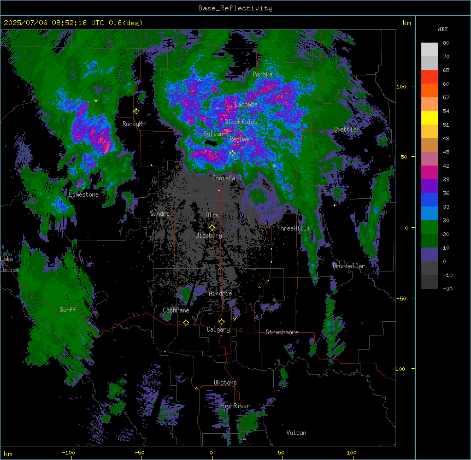The height and width of the screenshot is (460, 471).
Task: Click the Sylvan label
Action: tap(213, 134)
